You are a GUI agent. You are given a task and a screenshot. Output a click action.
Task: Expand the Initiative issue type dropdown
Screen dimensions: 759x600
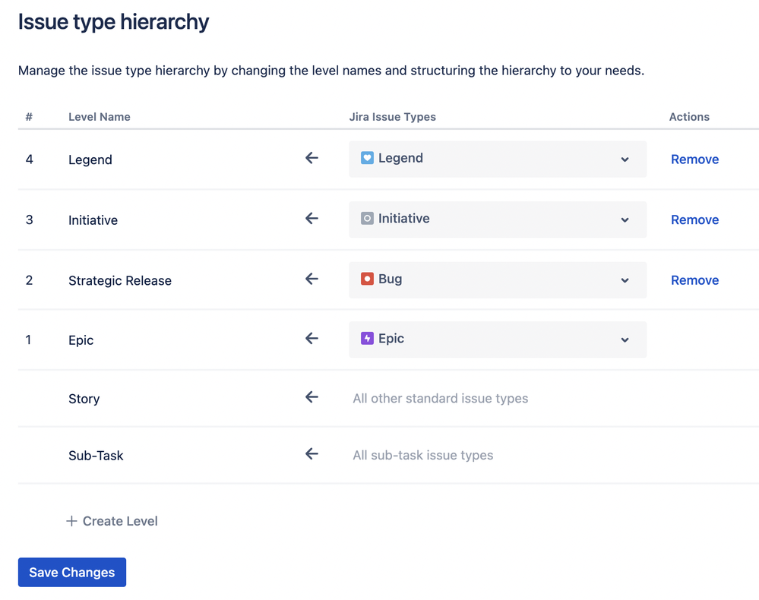(625, 219)
